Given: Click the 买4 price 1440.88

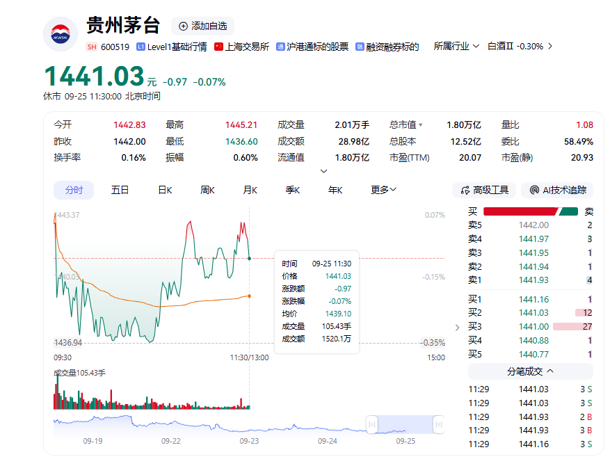Looking at the screenshot, I should click(533, 340).
